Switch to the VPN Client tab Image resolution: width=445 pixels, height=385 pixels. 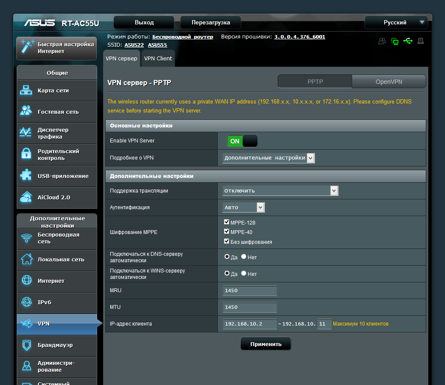pos(158,59)
